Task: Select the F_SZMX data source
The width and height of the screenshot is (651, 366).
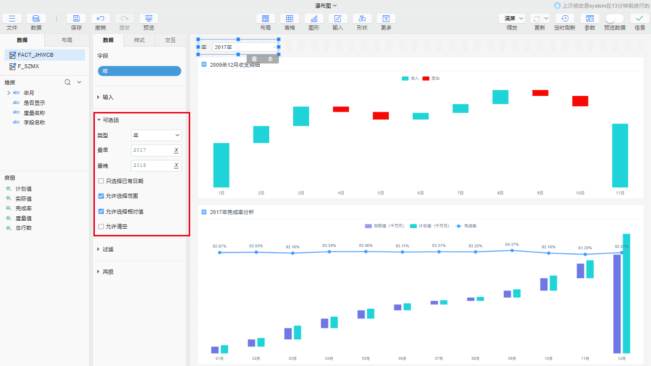Action: click(x=29, y=67)
